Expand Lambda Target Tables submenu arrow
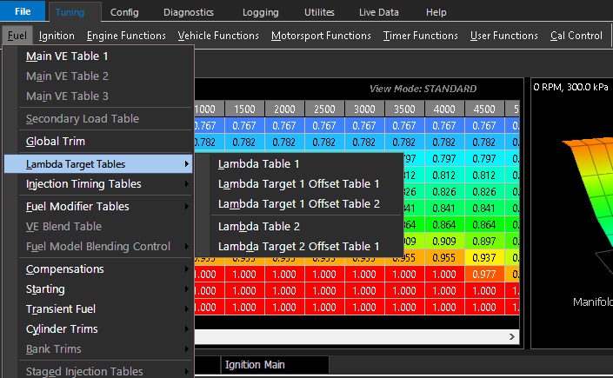This screenshot has height=378, width=613. point(187,164)
